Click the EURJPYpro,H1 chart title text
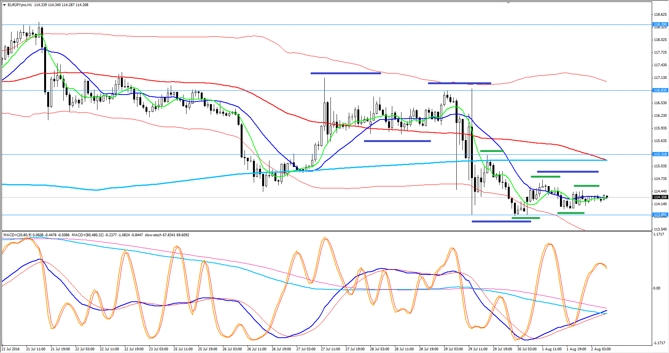 tap(20, 5)
